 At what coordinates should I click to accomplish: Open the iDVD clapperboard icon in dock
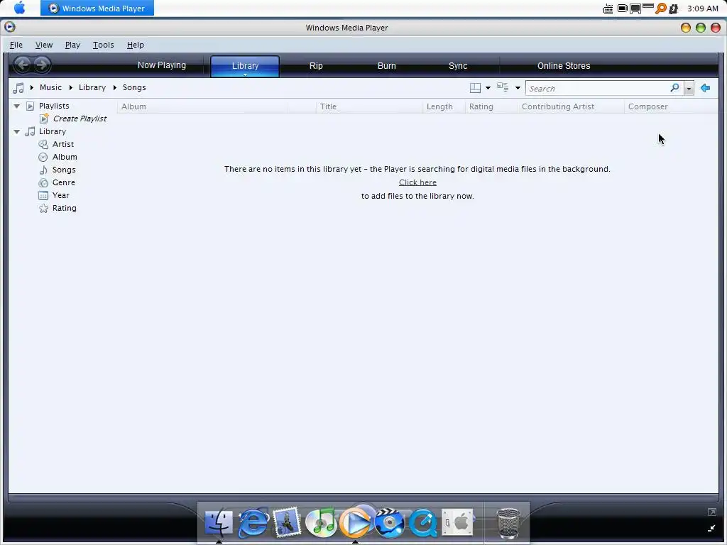pos(389,522)
